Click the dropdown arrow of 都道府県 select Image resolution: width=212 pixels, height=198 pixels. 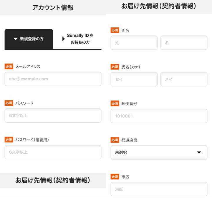199,152
